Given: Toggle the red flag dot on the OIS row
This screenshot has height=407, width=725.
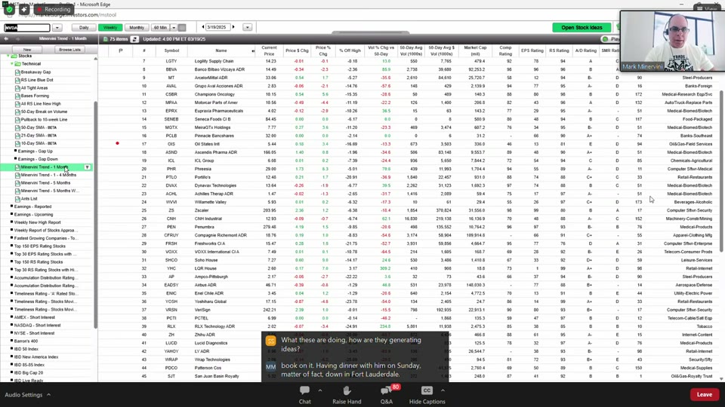Looking at the screenshot, I should click(118, 143).
